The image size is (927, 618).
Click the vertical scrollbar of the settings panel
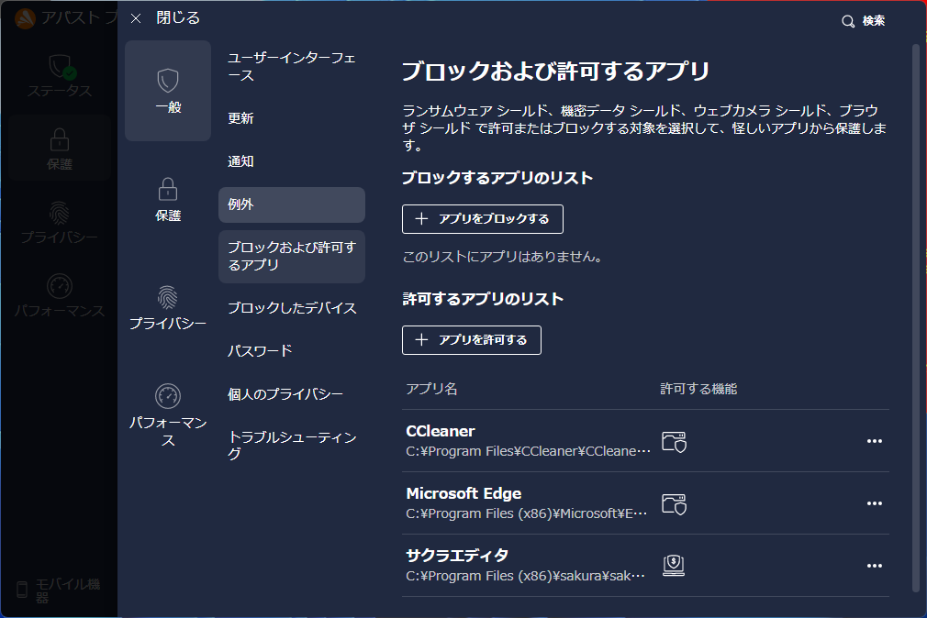coord(916,316)
